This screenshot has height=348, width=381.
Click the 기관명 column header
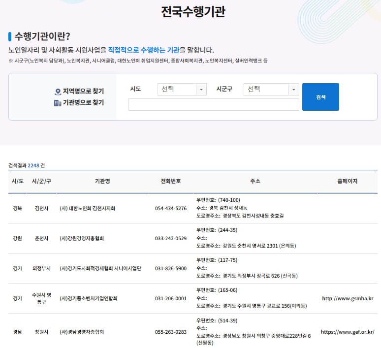pos(102,181)
